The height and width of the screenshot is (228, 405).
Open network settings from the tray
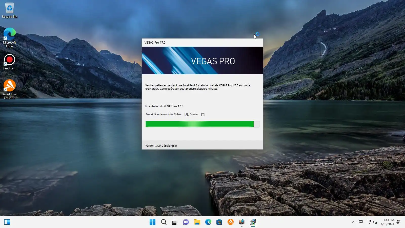[369, 222]
